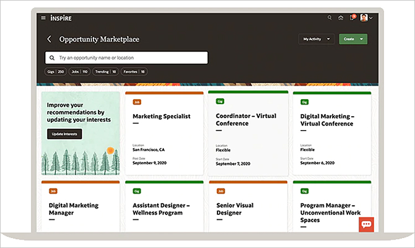The height and width of the screenshot is (248, 415).
Task: Click Gig badge on Digital Marketing – Virtual Conference
Action: pyautogui.click(x=304, y=102)
